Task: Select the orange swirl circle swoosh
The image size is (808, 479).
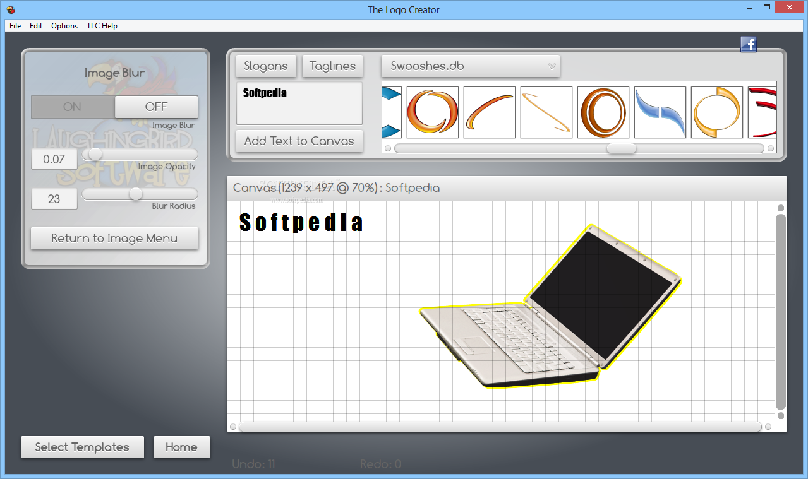Action: click(433, 112)
